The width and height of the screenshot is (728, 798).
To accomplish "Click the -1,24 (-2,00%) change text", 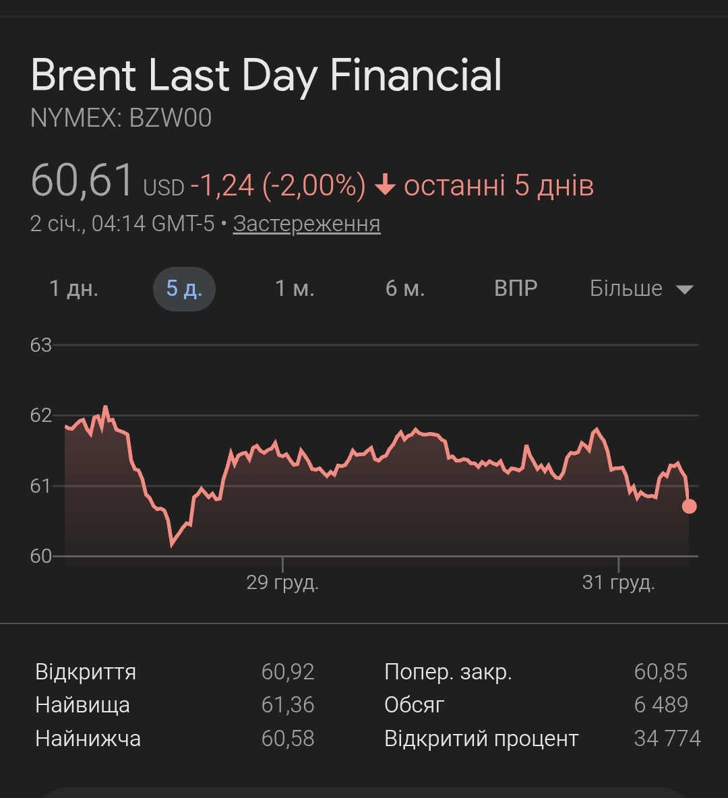I will (278, 185).
